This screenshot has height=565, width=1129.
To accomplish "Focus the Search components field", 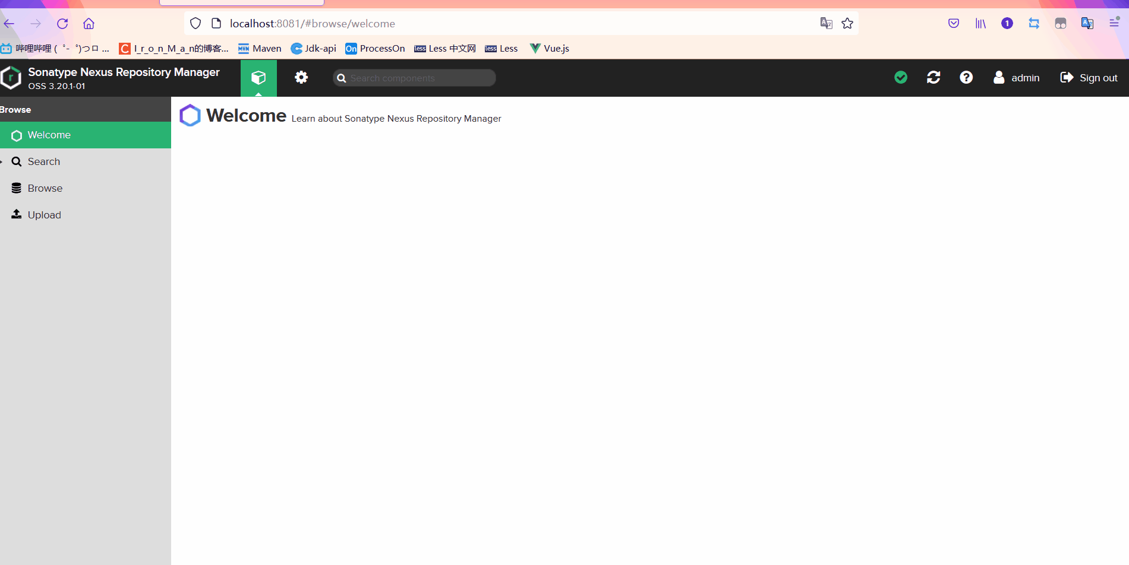I will point(415,78).
